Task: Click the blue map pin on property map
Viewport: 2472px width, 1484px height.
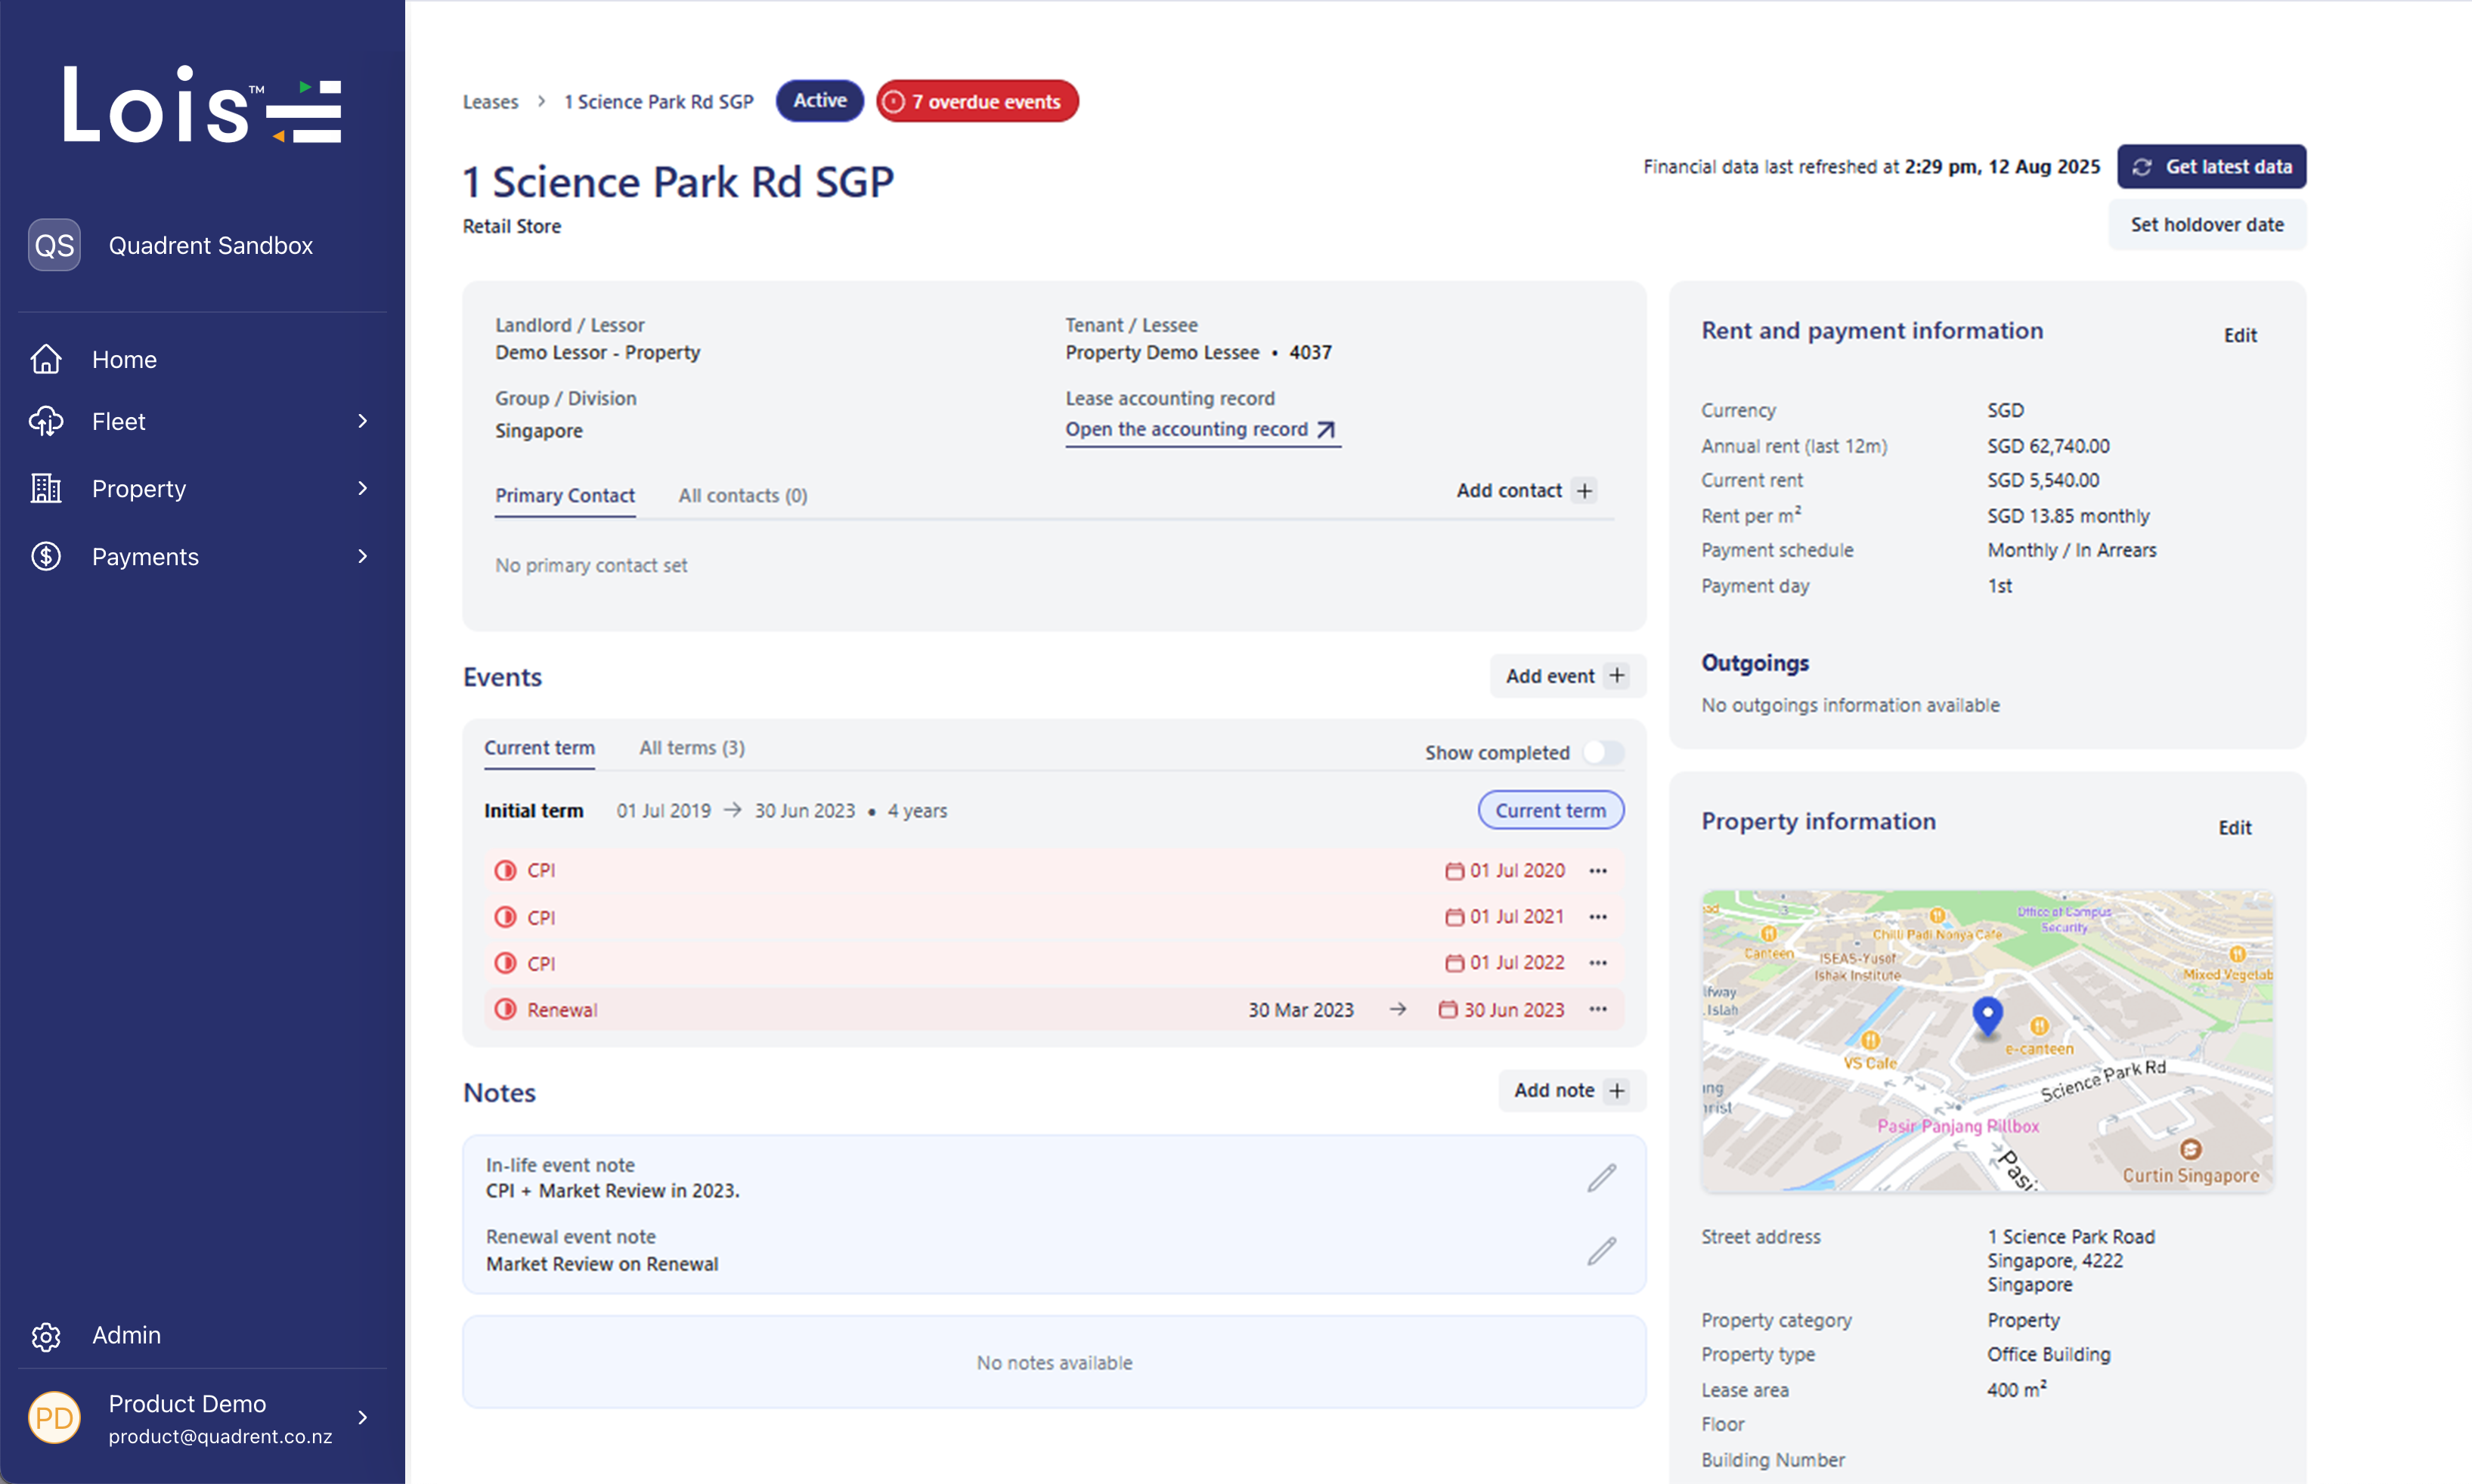Action: pos(1987,1015)
